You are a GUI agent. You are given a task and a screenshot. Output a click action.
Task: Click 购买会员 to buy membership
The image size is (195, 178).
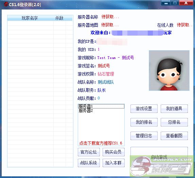pos(113,152)
